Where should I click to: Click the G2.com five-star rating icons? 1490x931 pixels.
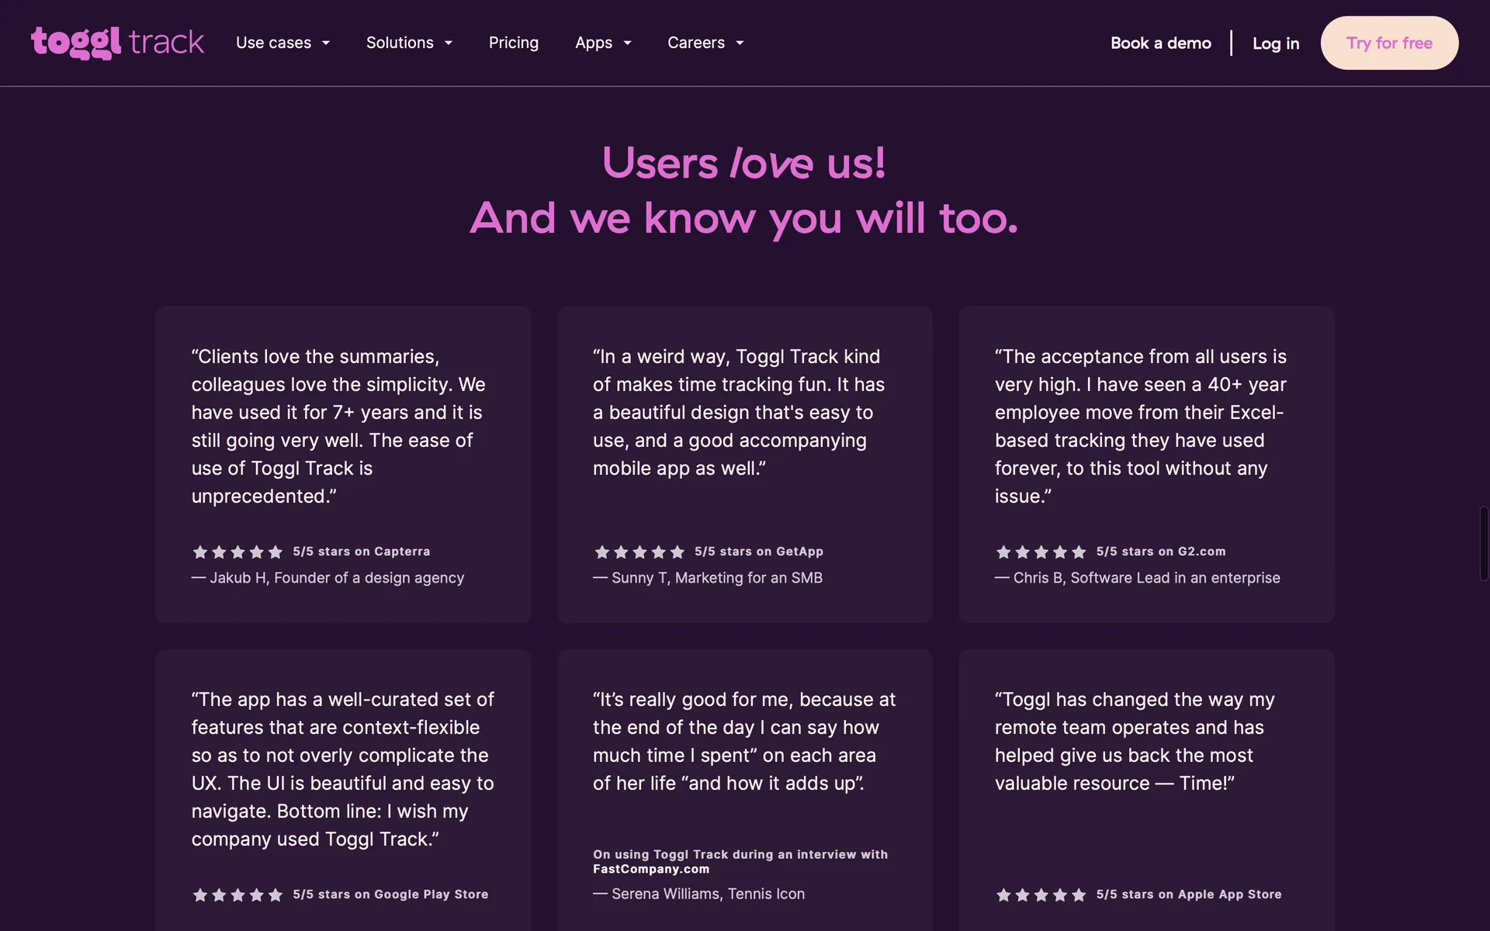tap(1041, 552)
